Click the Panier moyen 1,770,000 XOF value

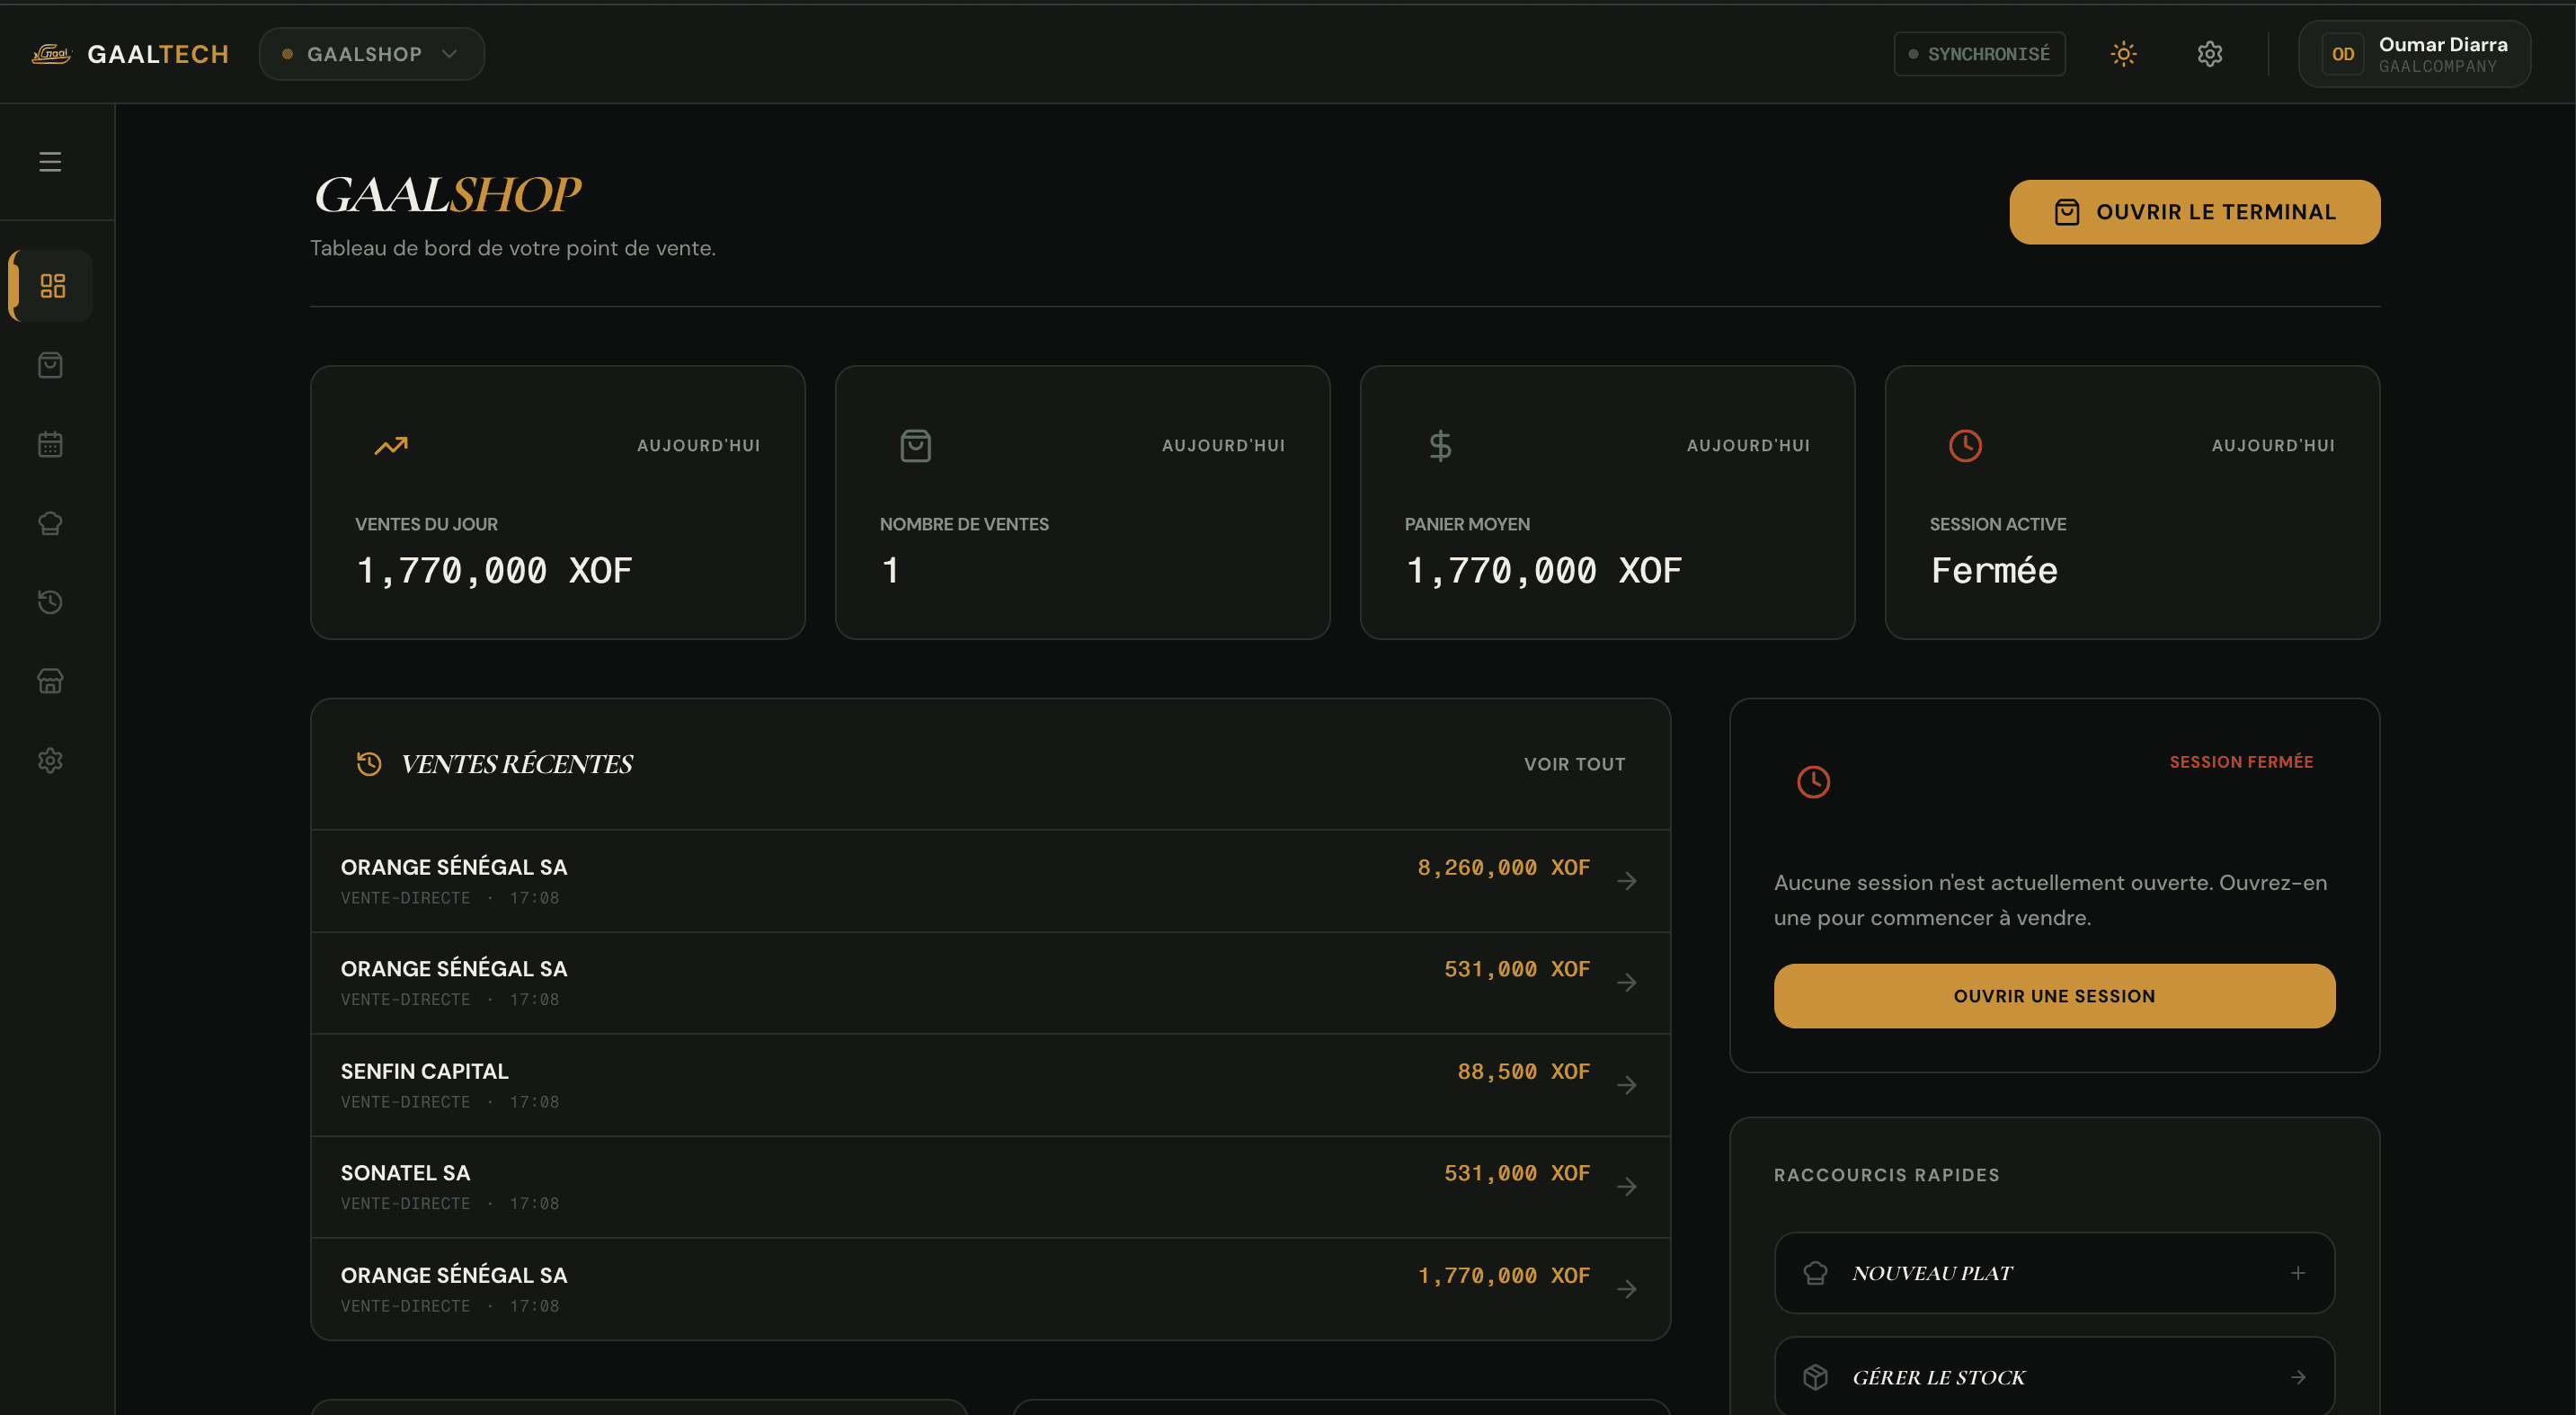point(1544,571)
